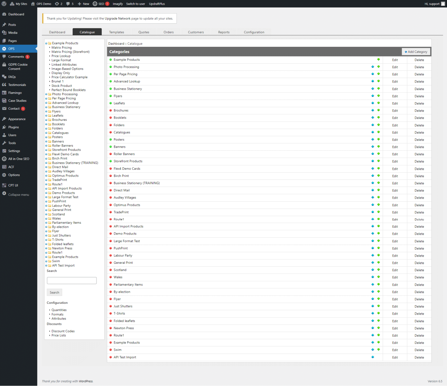Toggle status dot for Storefront Products row
447x386 pixels.
110,161
